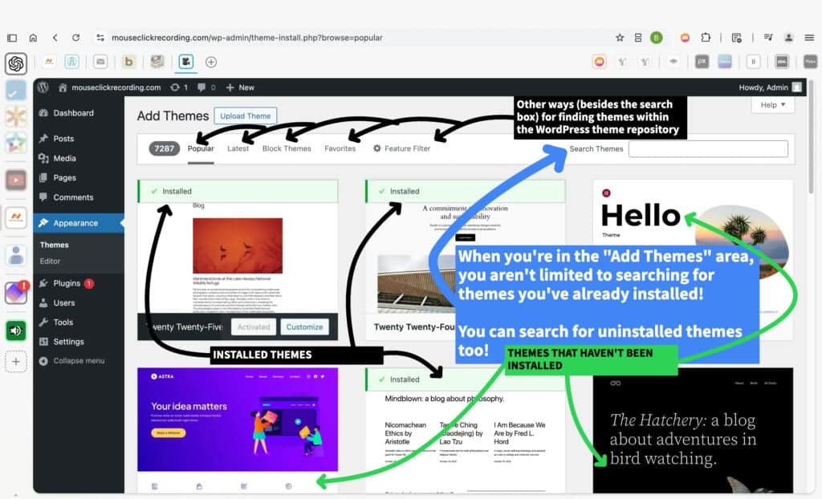The height and width of the screenshot is (499, 822).
Task: Click Customize on Twenty Twenty-Five theme
Action: pyautogui.click(x=304, y=327)
